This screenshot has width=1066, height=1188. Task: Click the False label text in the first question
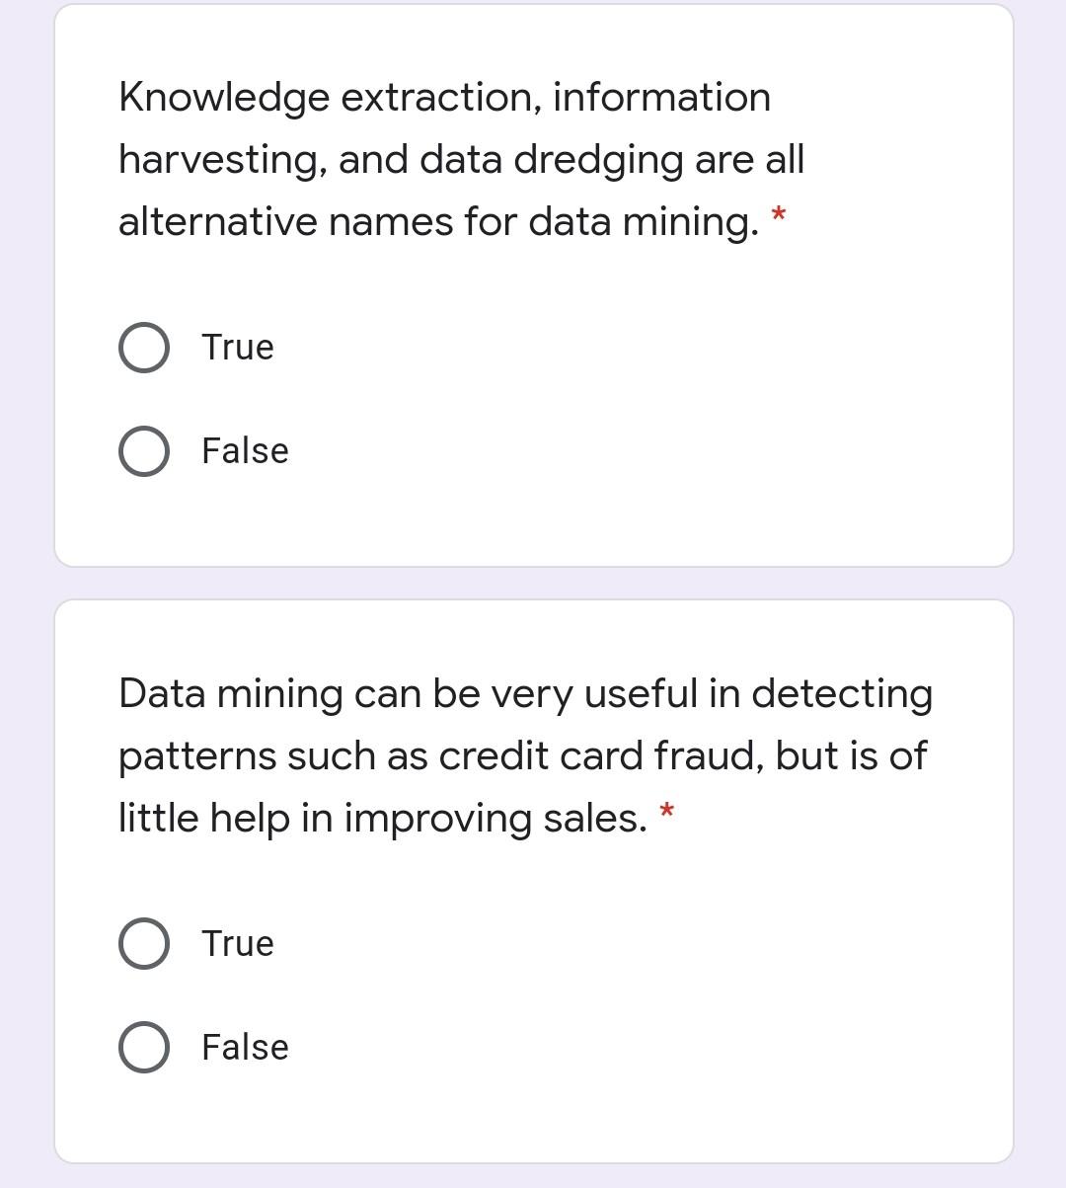(244, 450)
